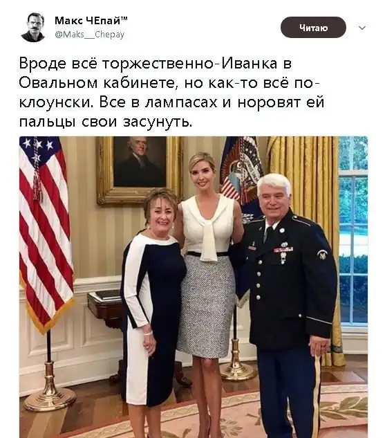Viewport: 385px width, 438px height.
Task: Click the medals on the uniform jacket
Action: click(283, 251)
